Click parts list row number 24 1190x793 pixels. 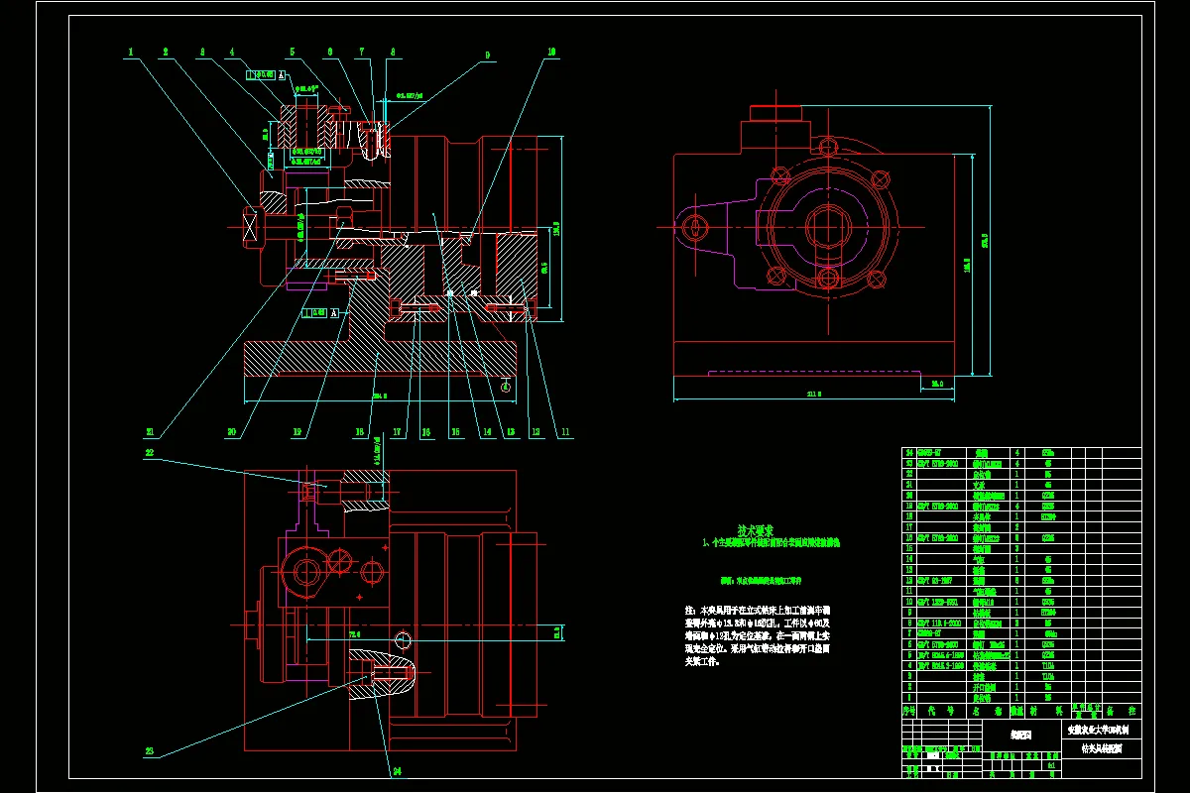click(1021, 453)
